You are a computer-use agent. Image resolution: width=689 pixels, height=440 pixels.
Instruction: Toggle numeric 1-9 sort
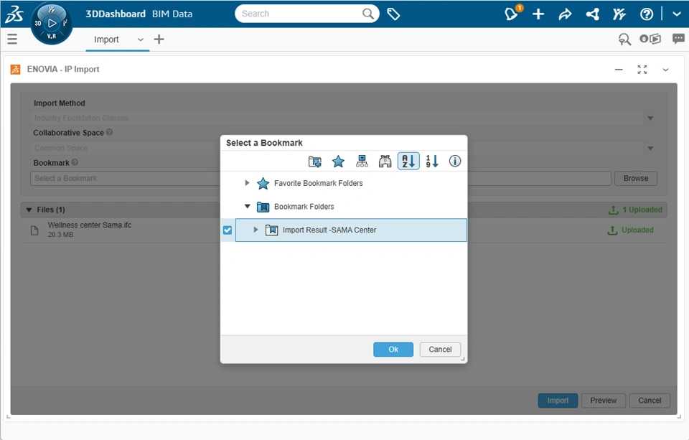click(x=432, y=162)
